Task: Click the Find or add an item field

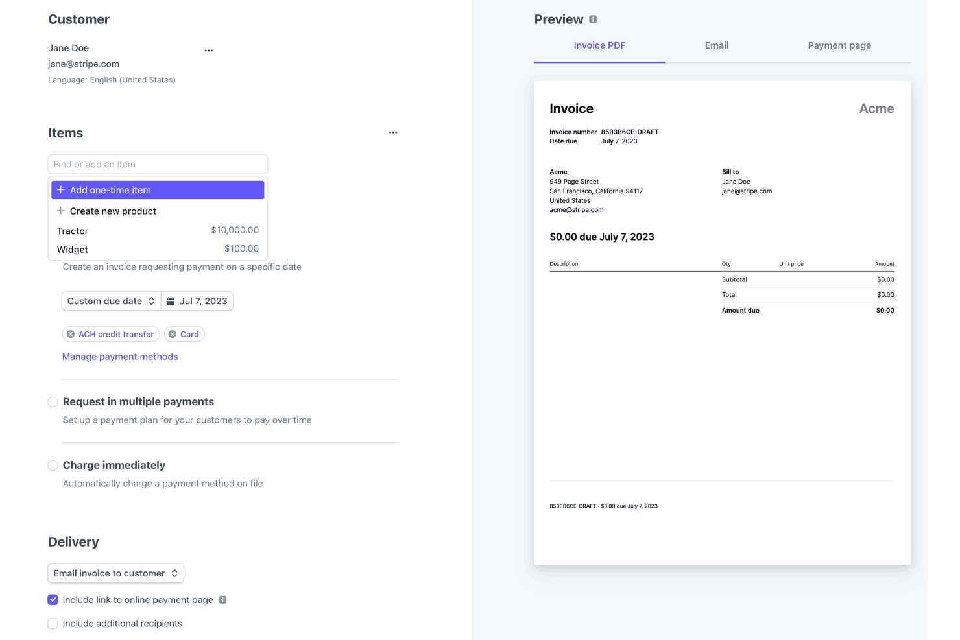Action: click(x=158, y=164)
